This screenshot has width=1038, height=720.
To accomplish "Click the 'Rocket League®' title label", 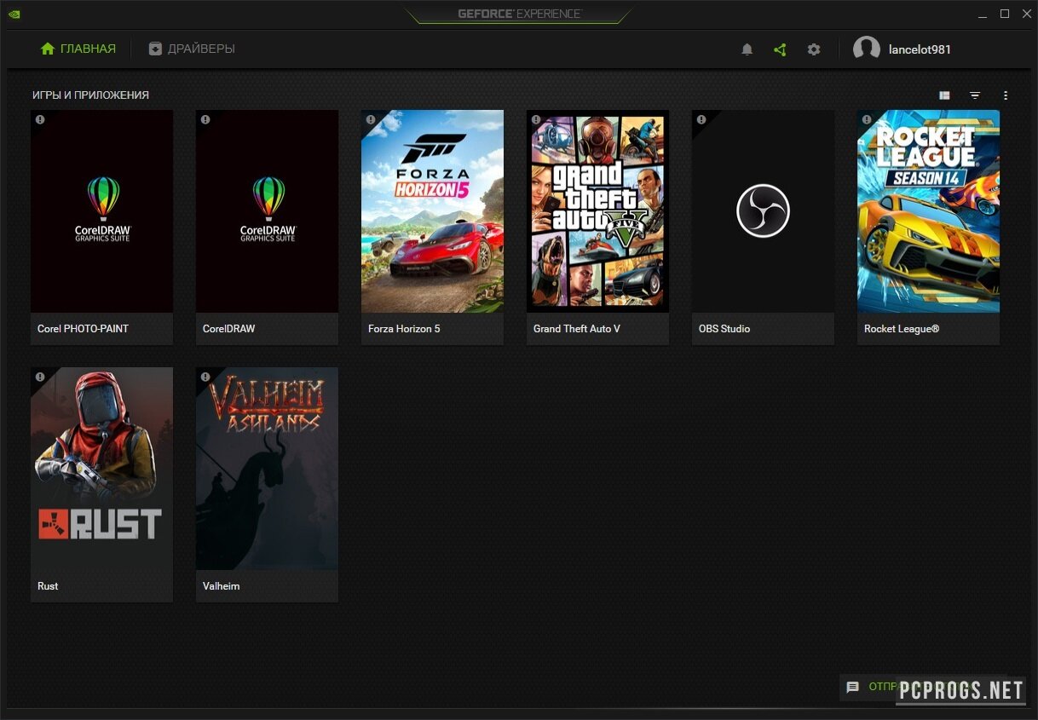I will pos(902,329).
